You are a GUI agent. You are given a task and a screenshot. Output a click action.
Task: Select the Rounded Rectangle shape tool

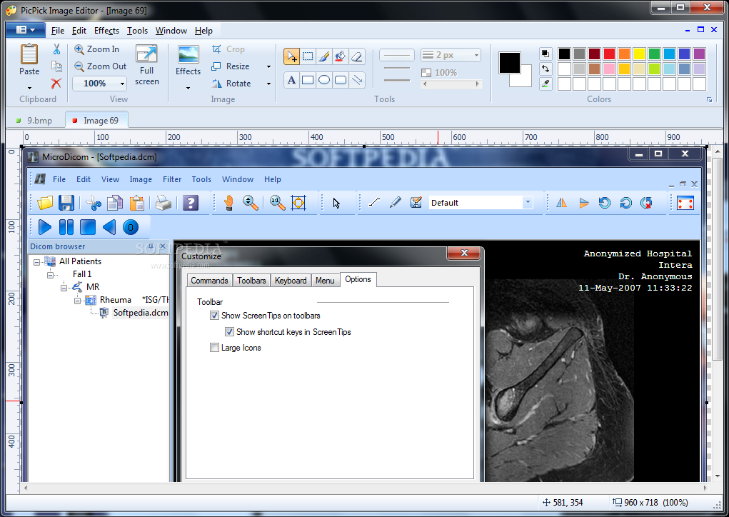coord(341,80)
